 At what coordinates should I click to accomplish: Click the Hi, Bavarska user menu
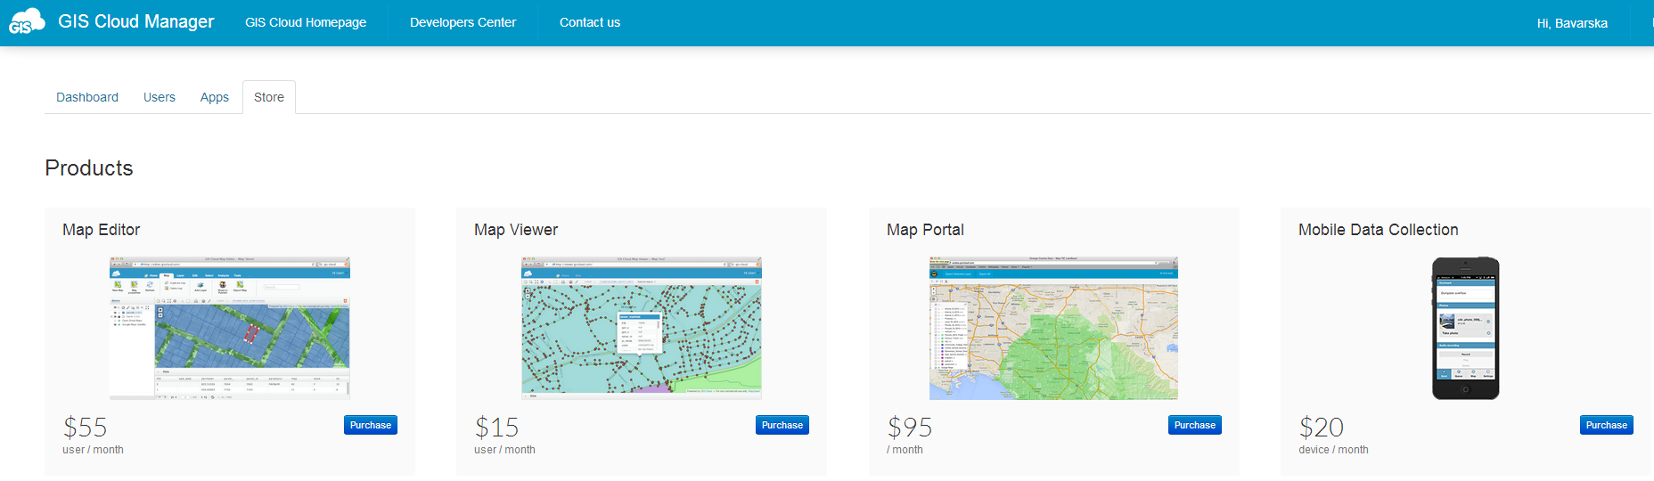click(x=1571, y=23)
